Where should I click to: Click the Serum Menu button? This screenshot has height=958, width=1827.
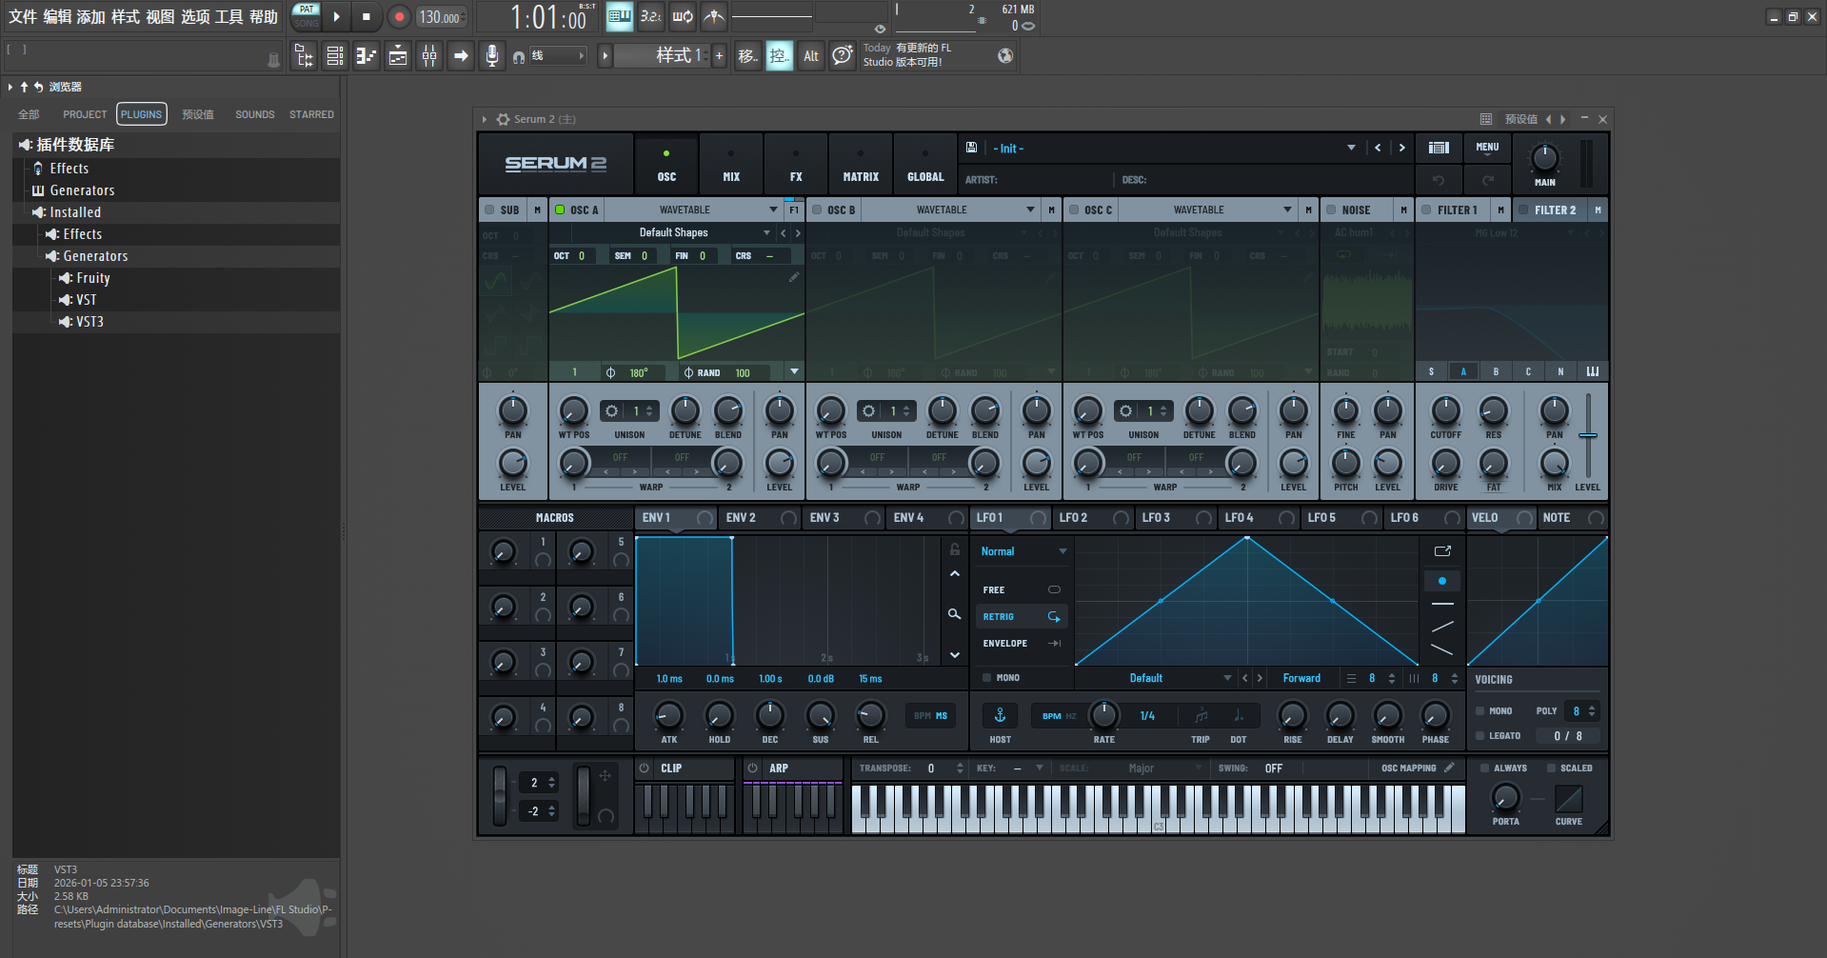click(1487, 148)
